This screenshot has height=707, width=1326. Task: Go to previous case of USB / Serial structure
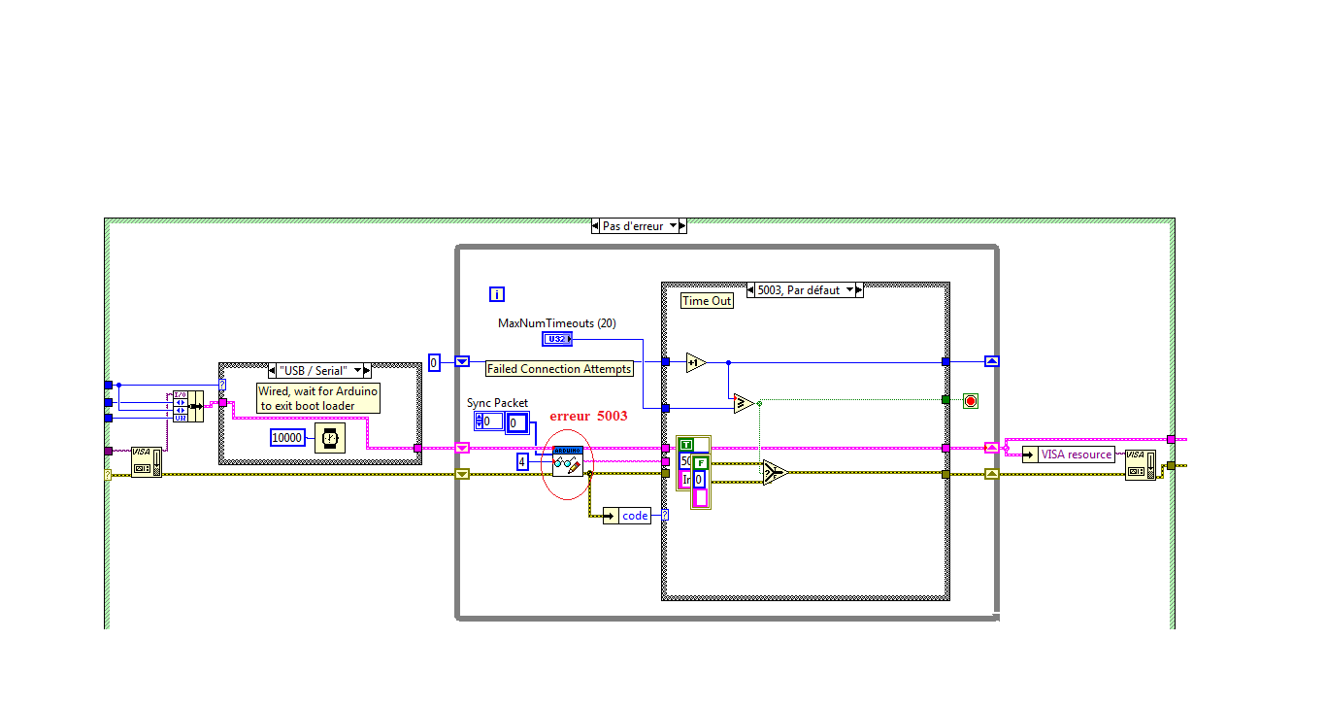272,370
